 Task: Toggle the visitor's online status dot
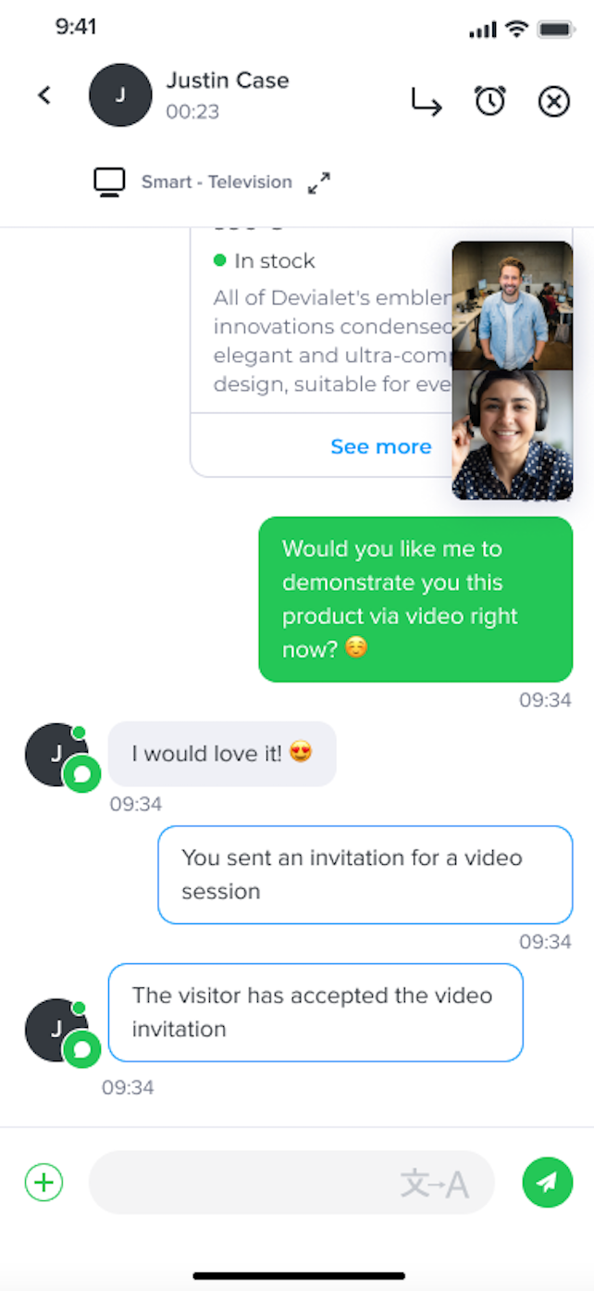pos(79,731)
